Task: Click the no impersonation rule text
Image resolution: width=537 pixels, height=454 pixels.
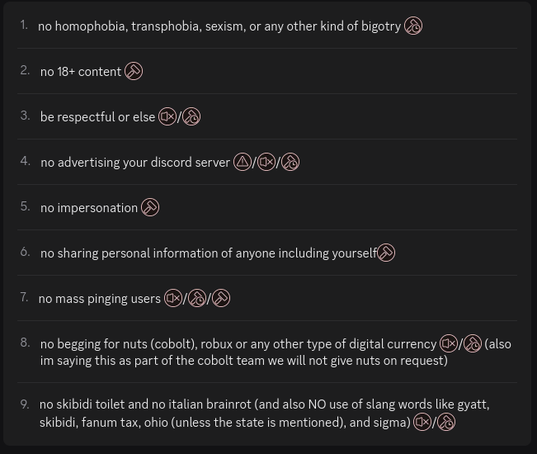Action: click(x=89, y=208)
